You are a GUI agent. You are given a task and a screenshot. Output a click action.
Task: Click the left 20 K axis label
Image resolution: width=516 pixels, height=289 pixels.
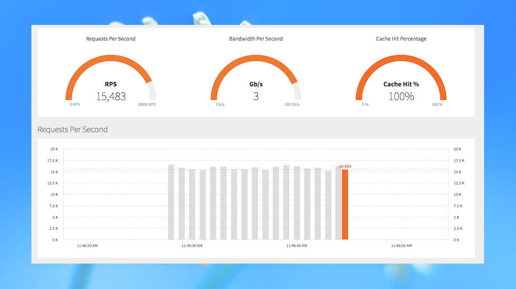point(54,149)
